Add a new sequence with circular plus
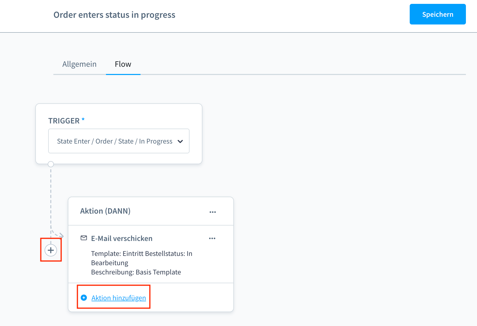The height and width of the screenshot is (326, 477). point(51,250)
